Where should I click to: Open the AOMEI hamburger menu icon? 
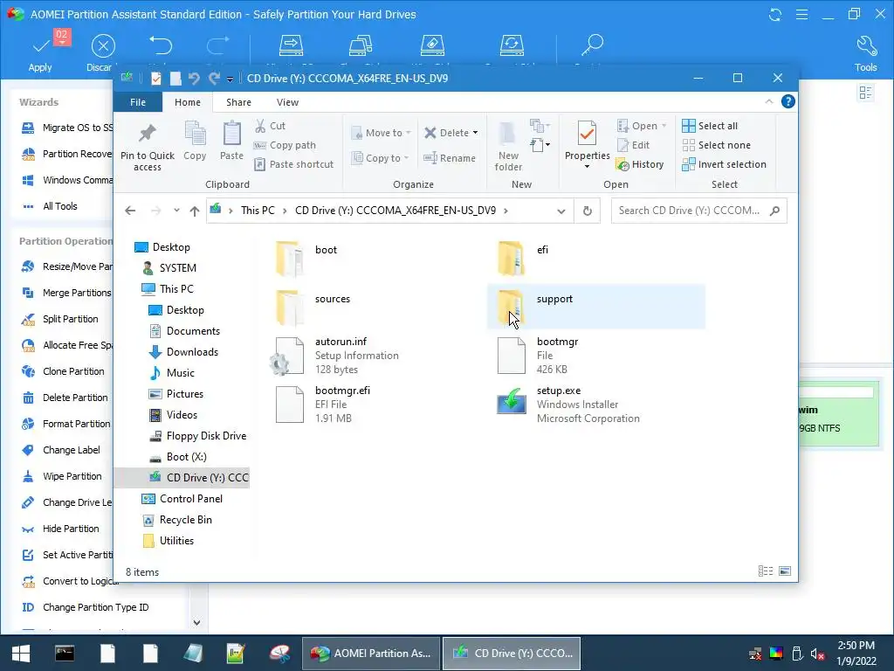point(801,14)
